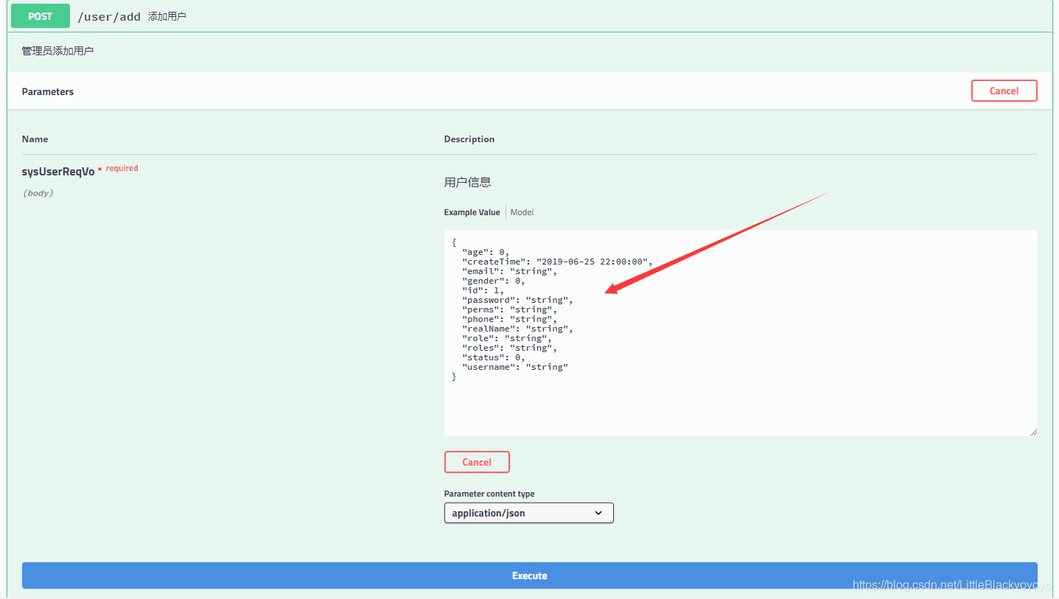Click the 添加用户 endpoint summary text
Image resolution: width=1059 pixels, height=599 pixels.
point(167,16)
